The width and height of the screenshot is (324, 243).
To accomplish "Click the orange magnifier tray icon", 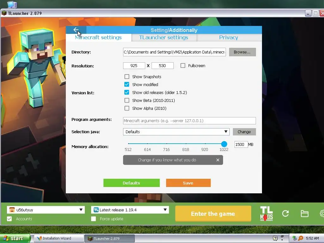I will (x=301, y=238).
